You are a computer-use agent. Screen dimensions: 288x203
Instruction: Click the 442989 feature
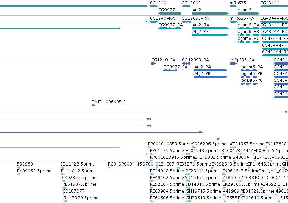pos(224,195)
